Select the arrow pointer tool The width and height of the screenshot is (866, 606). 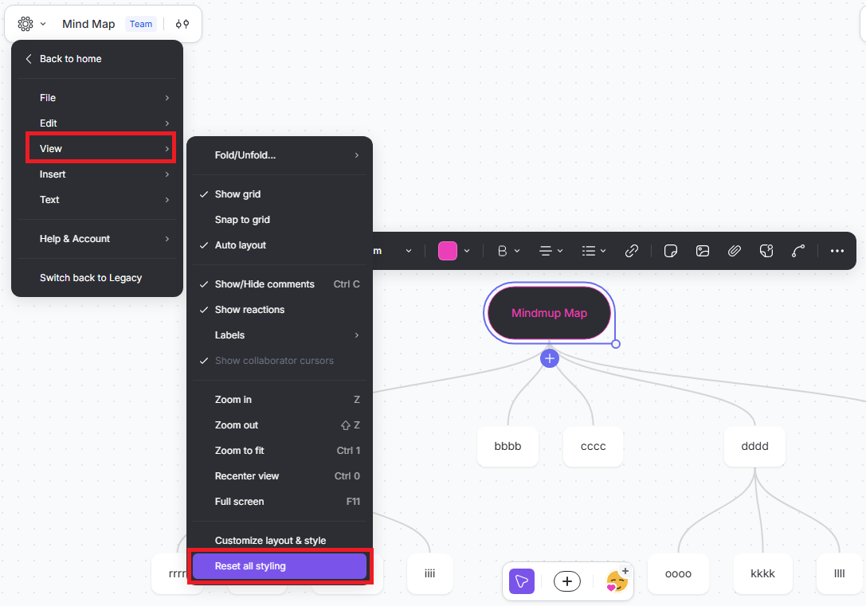(x=521, y=581)
